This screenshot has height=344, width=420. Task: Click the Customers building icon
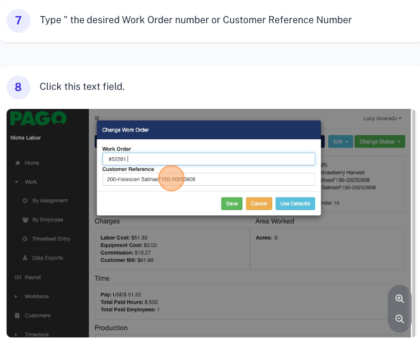pyautogui.click(x=18, y=315)
